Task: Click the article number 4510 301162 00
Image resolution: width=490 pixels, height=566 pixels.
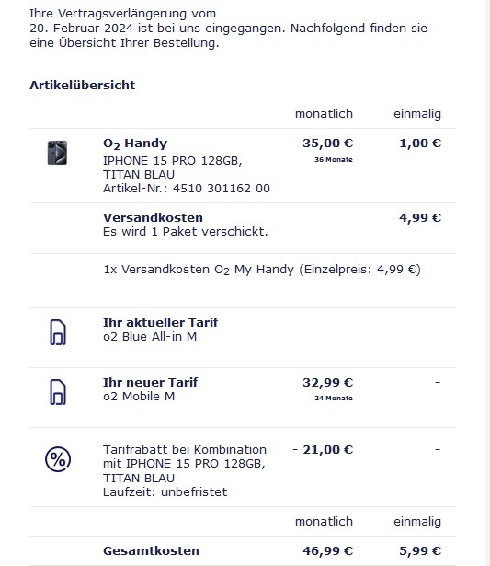Action: click(x=222, y=189)
